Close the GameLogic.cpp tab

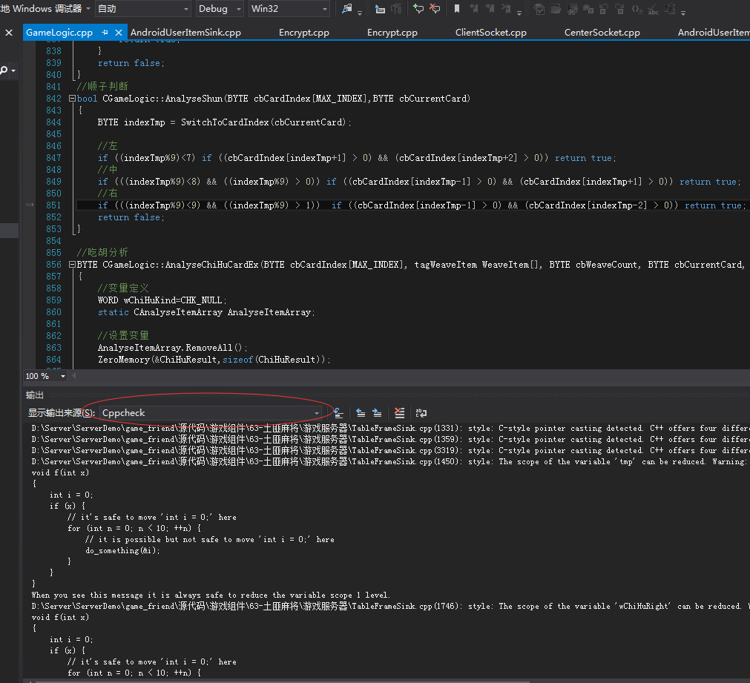tap(119, 32)
